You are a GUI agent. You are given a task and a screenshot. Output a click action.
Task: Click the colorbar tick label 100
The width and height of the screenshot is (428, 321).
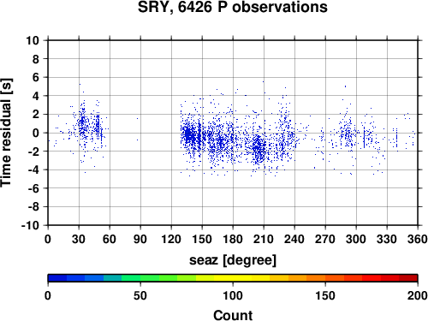(233, 295)
